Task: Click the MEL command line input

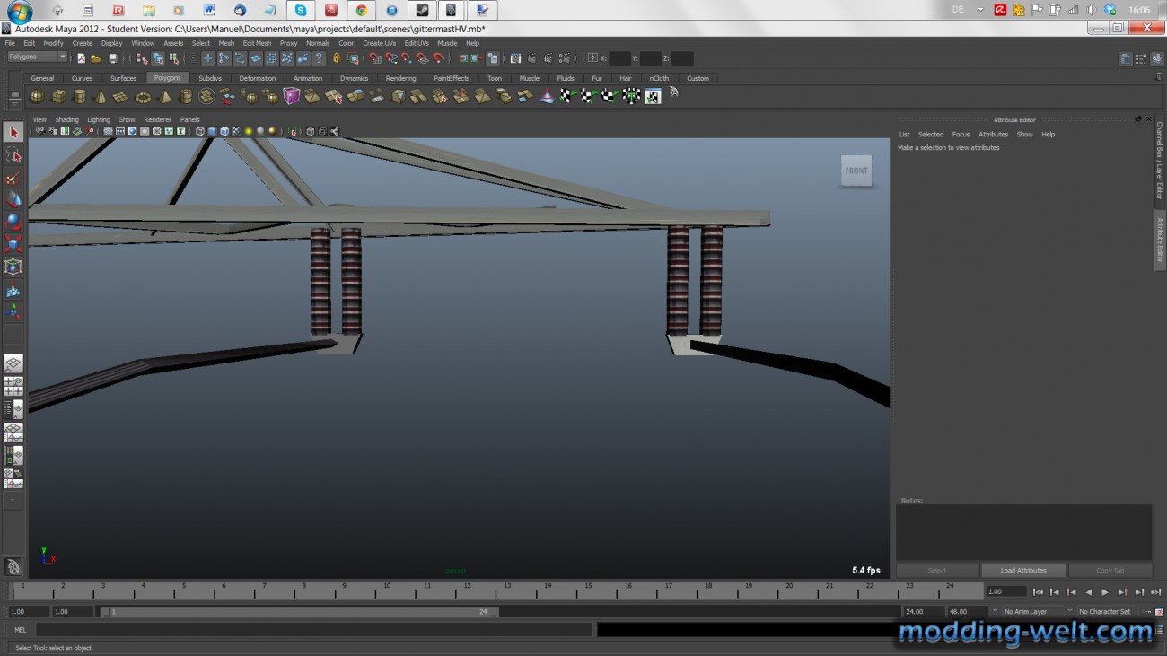Action: (313, 630)
